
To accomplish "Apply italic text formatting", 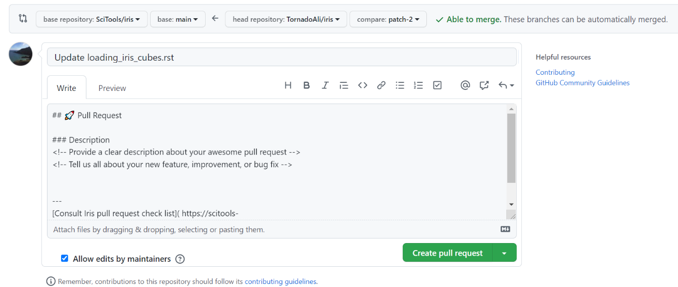I will (325, 85).
